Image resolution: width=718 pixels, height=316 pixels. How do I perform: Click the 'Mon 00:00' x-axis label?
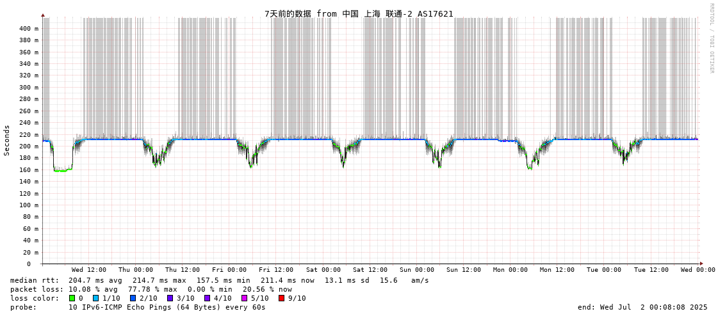coord(510,270)
